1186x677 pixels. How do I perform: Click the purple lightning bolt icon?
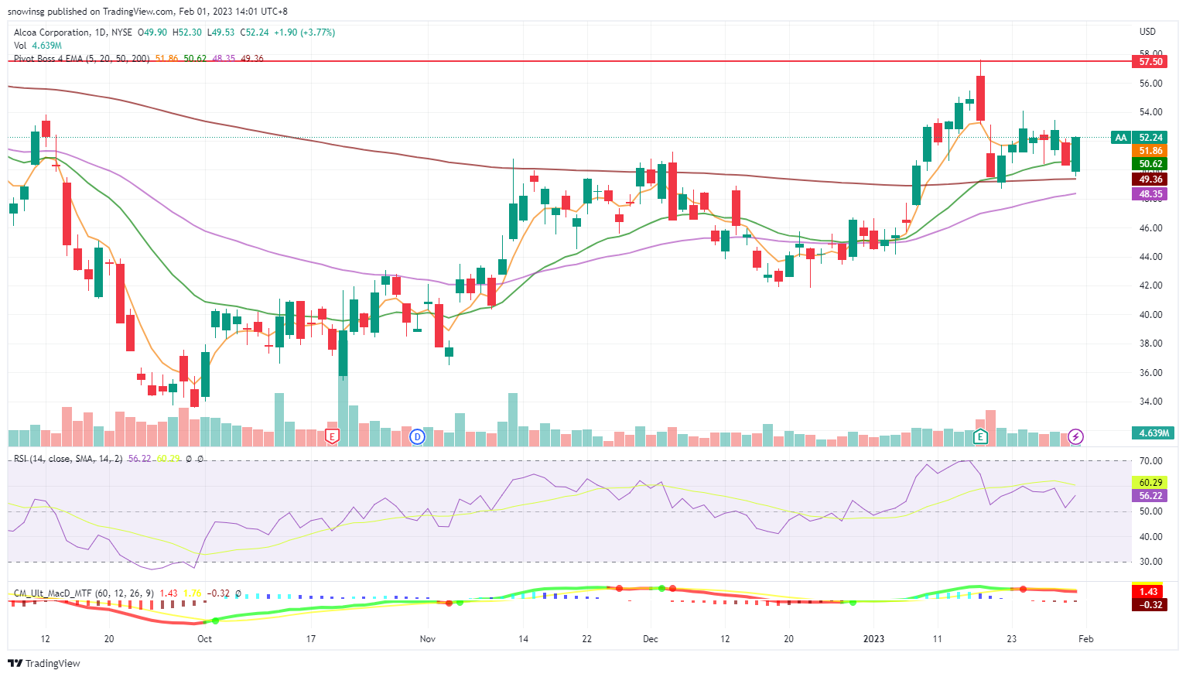click(1076, 436)
